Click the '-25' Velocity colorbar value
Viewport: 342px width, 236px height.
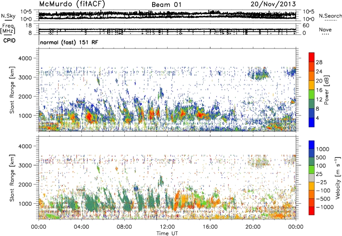pos(321,182)
